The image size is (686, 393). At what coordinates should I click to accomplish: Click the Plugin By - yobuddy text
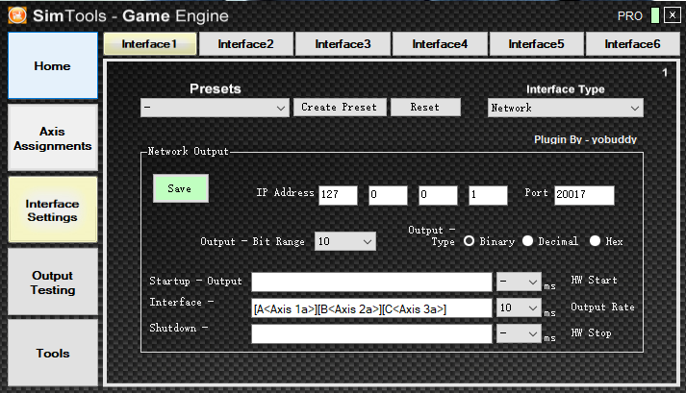(585, 139)
